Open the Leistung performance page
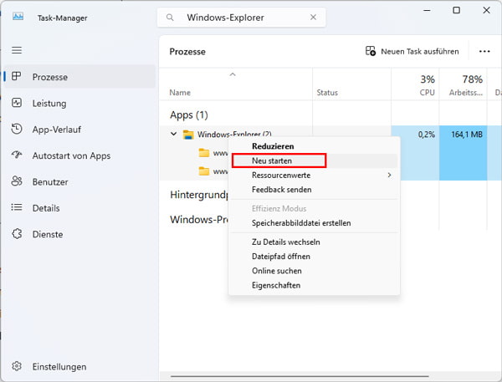This screenshot has height=382, width=502. coord(79,103)
